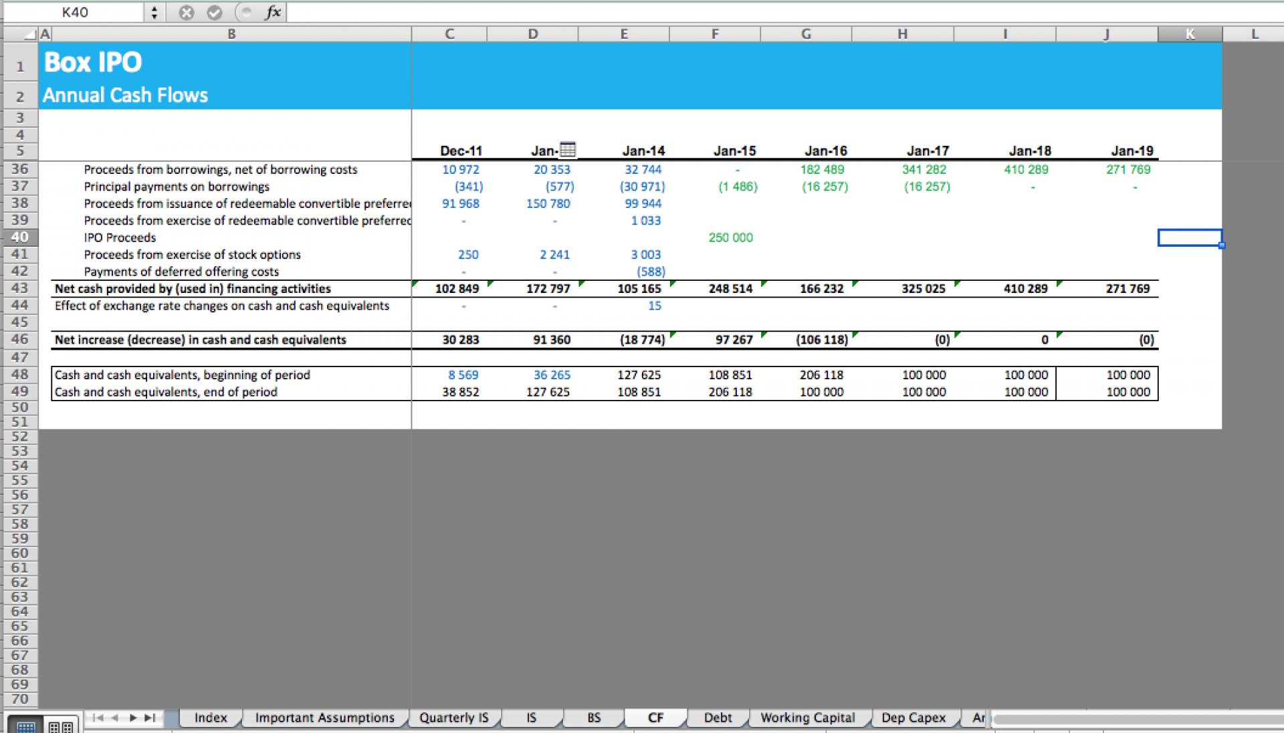Click Principal payments on borrowings label
Image resolution: width=1284 pixels, height=733 pixels.
click(x=177, y=187)
